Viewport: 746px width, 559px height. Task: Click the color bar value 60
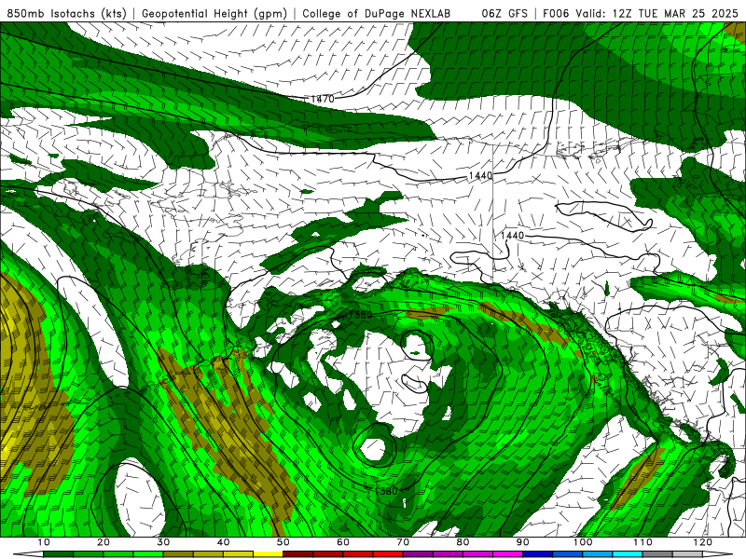tap(343, 542)
